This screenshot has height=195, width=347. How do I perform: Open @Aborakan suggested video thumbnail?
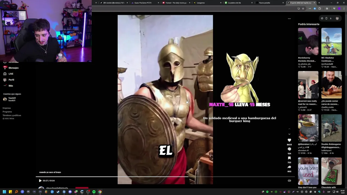pyautogui.click(x=308, y=128)
